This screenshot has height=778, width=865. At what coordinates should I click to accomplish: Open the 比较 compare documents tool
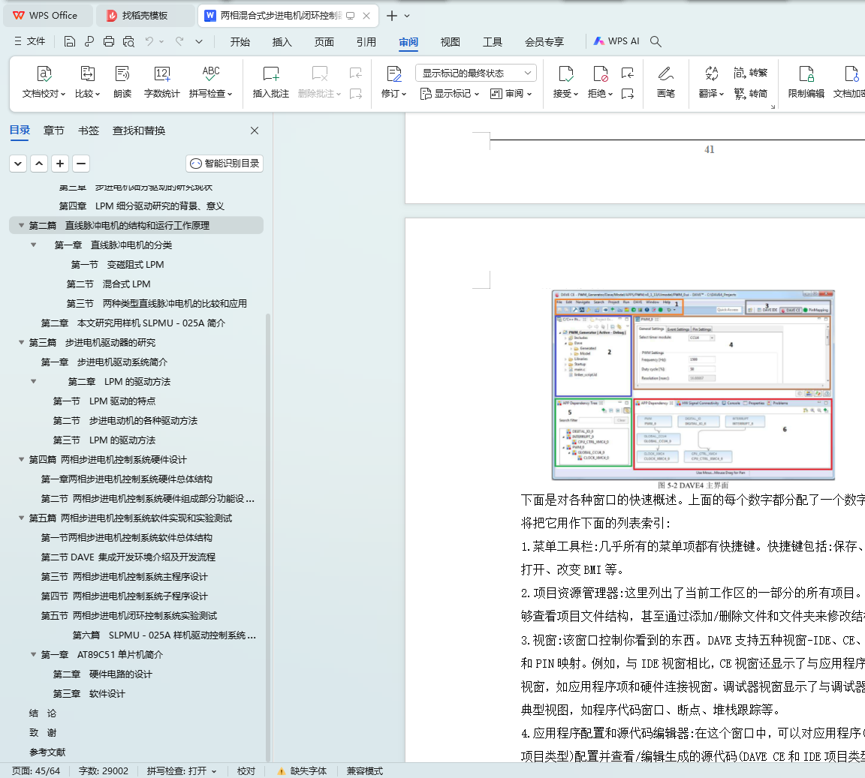pos(87,83)
